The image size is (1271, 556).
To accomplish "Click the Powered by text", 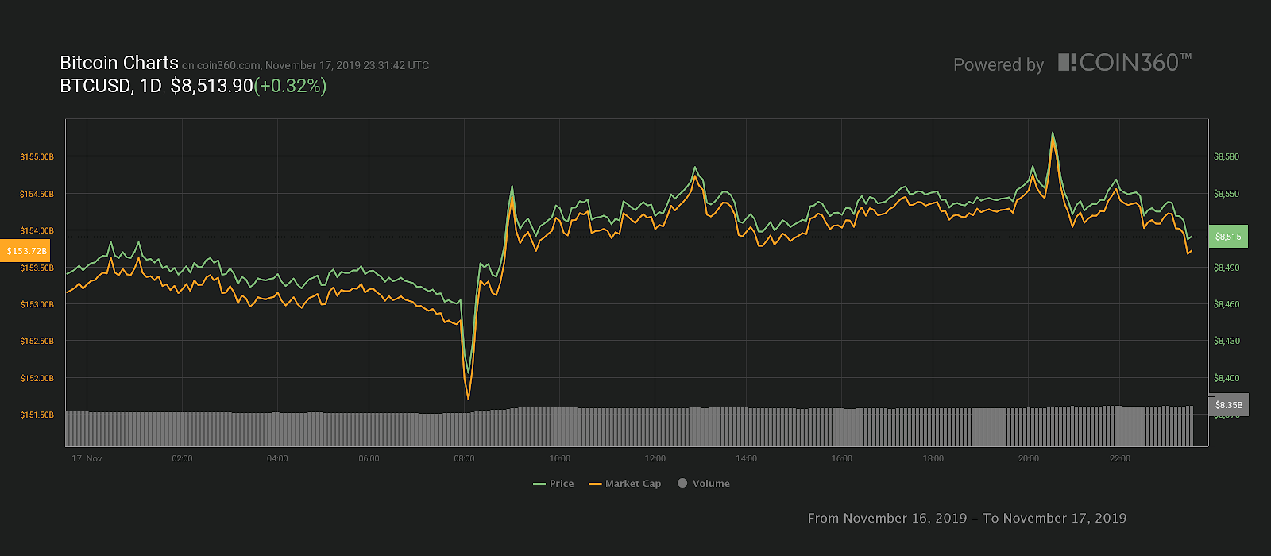I will (999, 65).
